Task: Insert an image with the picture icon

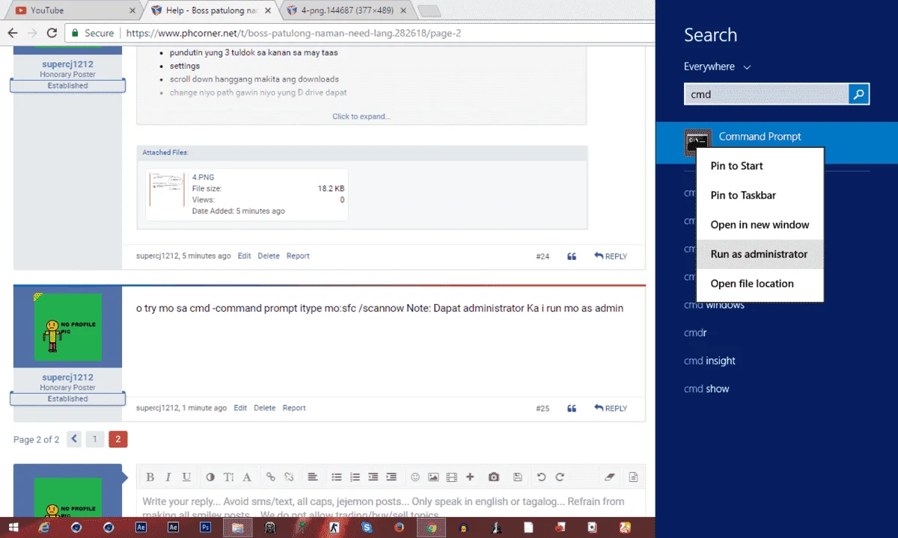Action: coord(433,477)
